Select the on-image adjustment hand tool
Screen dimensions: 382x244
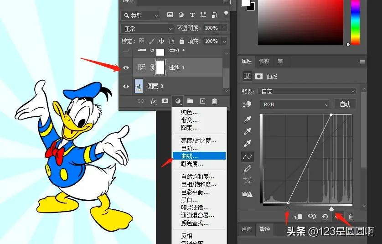(247, 104)
